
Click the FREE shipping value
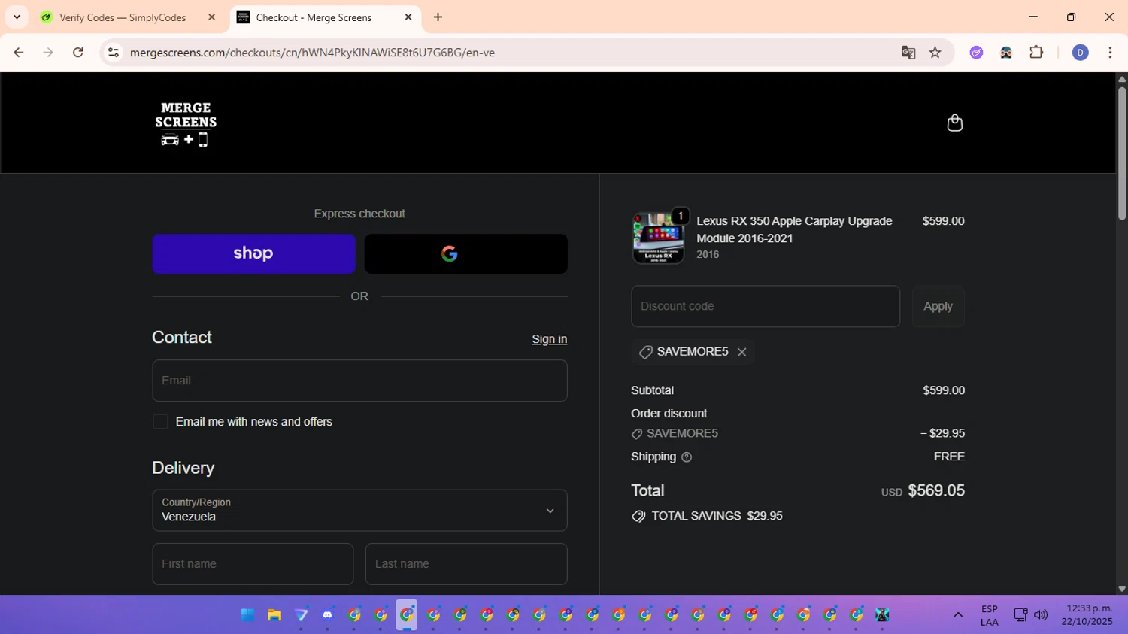pos(949,457)
